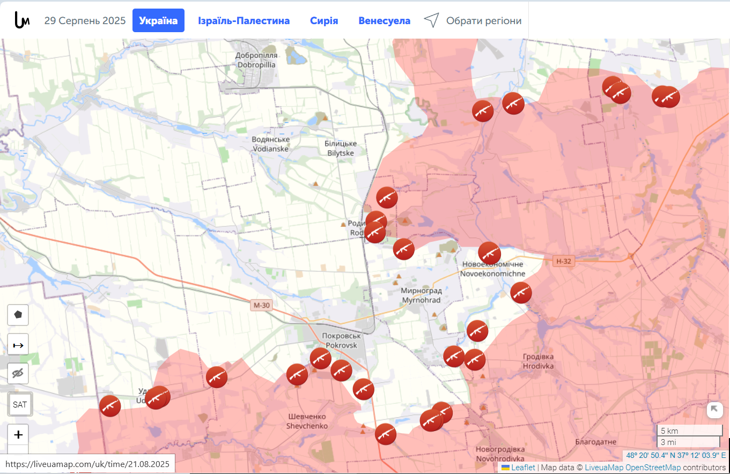The height and width of the screenshot is (474, 730).
Task: Click the Liveuamap logo icon
Action: 21,21
